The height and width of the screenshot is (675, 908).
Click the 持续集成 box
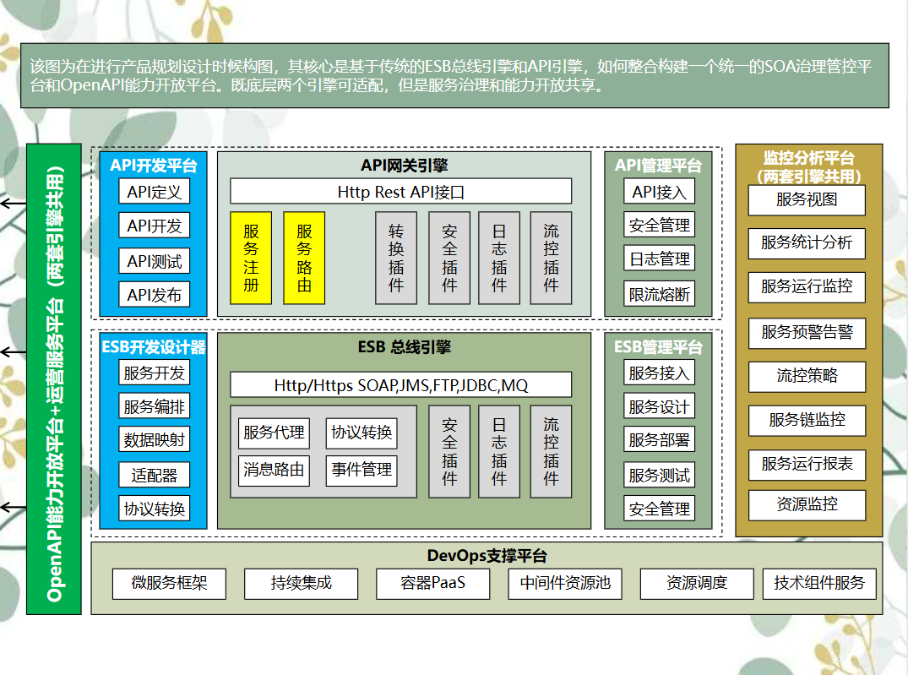(302, 584)
